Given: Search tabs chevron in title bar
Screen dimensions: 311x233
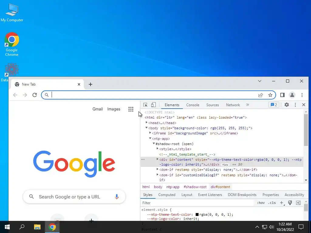Looking at the screenshot, I should [x=260, y=81].
